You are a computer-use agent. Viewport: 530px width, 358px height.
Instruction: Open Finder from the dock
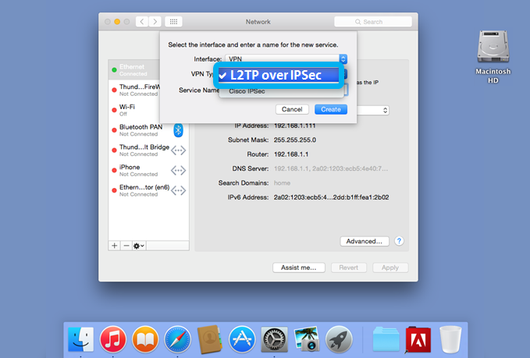80,339
